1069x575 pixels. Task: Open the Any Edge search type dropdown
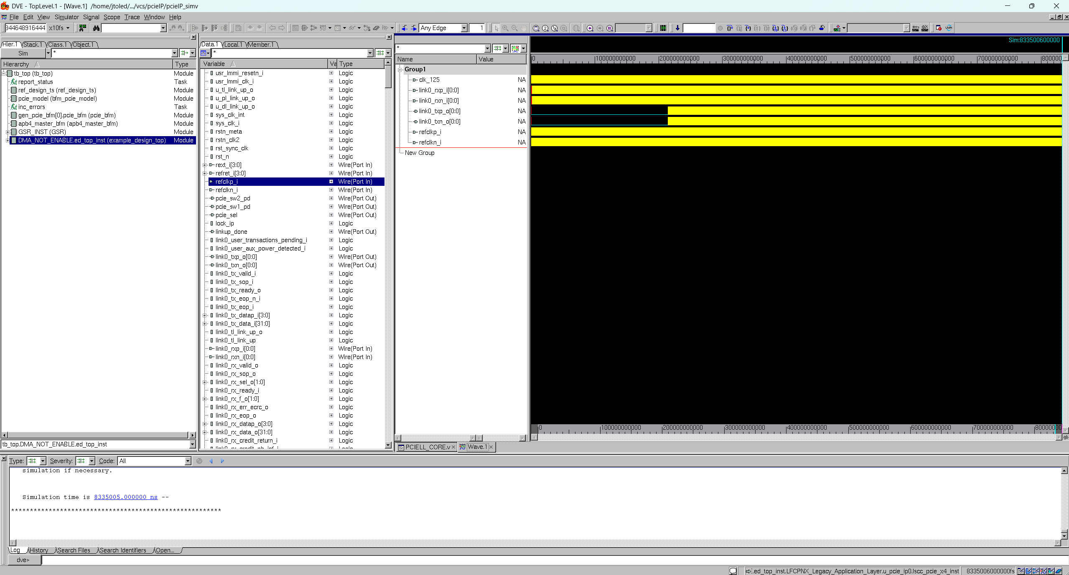coord(464,28)
